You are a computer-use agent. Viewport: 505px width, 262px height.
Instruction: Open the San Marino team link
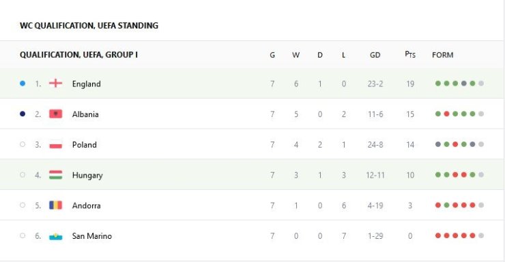click(92, 236)
